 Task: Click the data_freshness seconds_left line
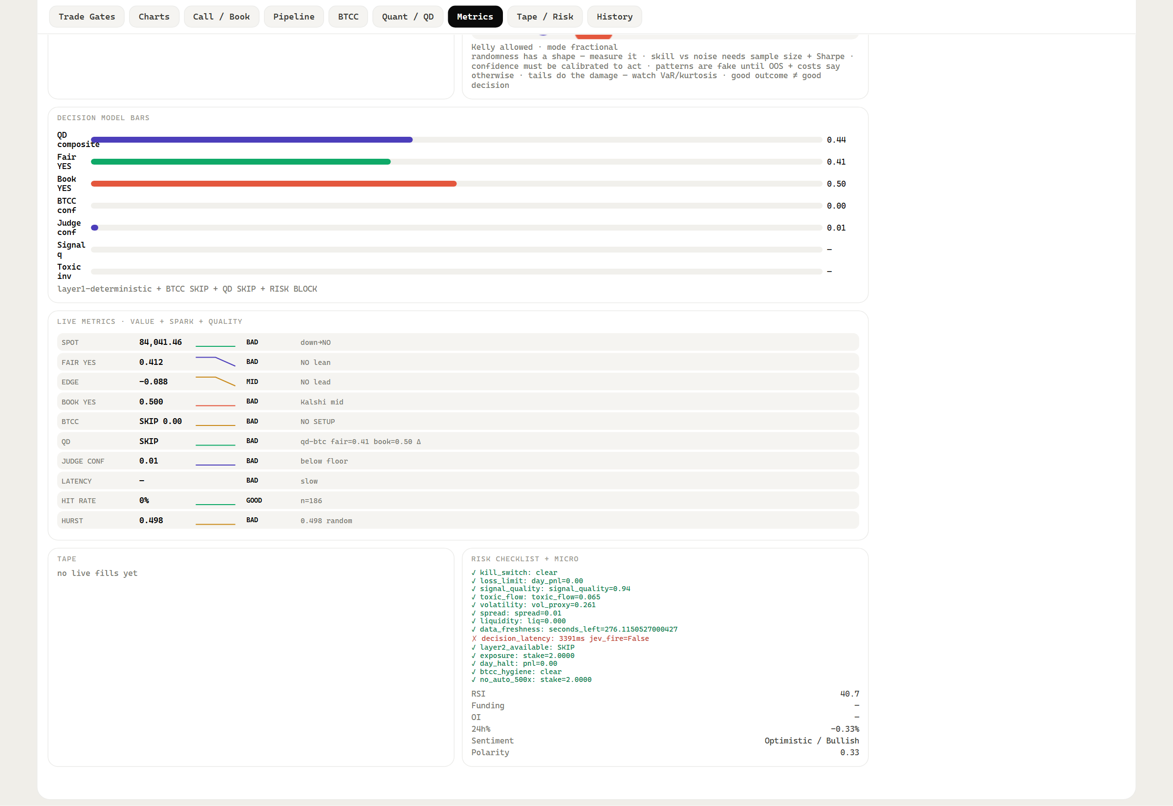(x=574, y=630)
